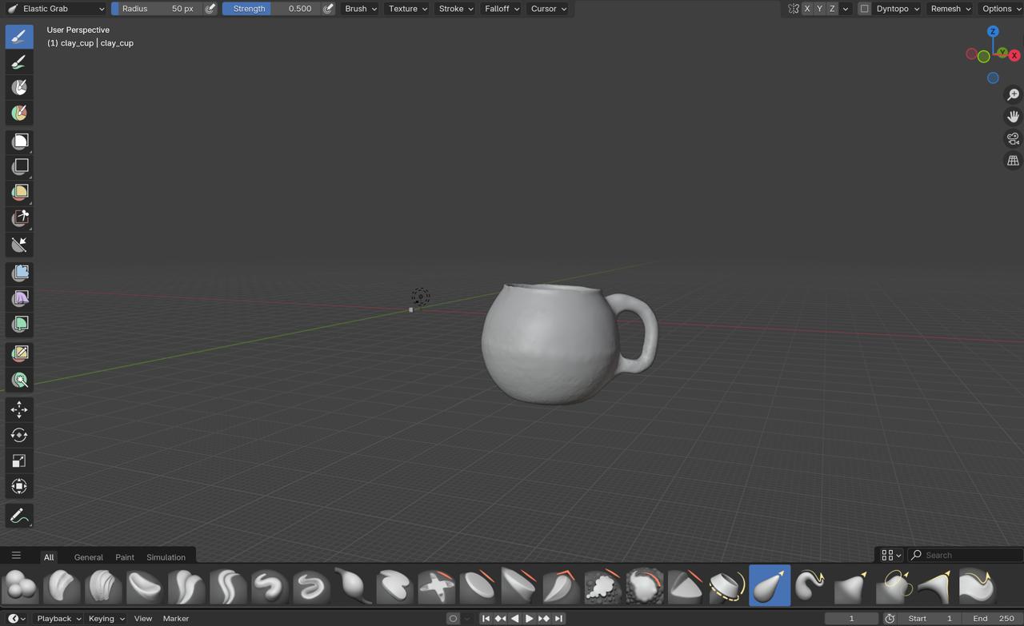The height and width of the screenshot is (626, 1024).
Task: Switch to the General brushes tab
Action: pyautogui.click(x=88, y=557)
